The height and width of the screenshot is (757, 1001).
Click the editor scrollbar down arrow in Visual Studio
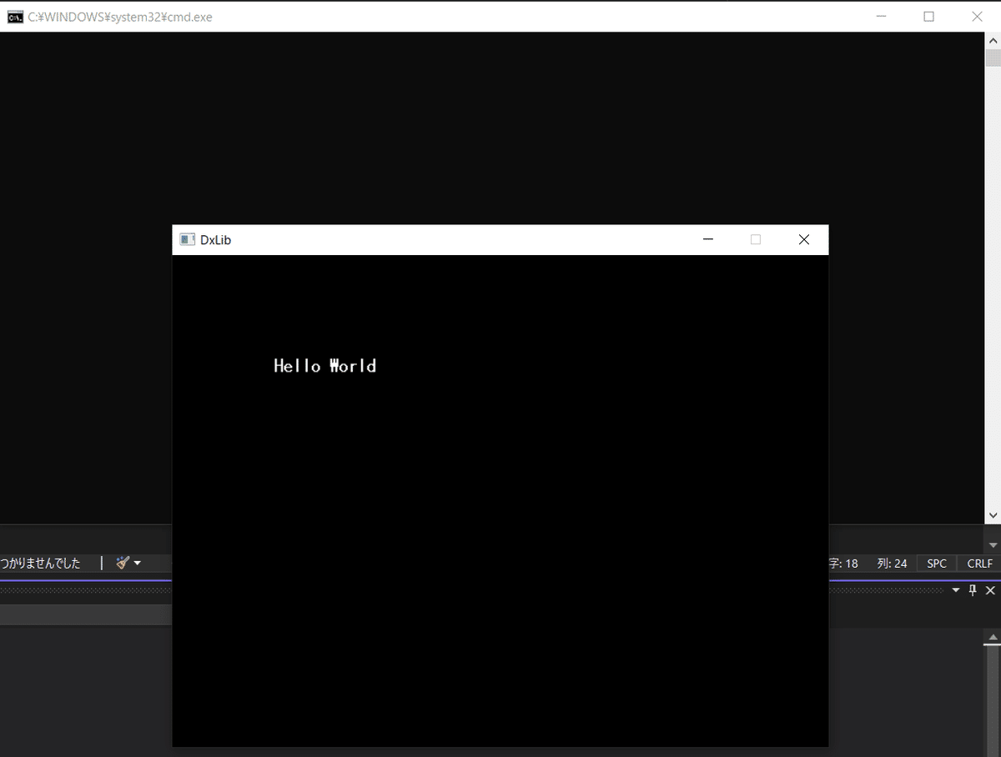[x=993, y=545]
